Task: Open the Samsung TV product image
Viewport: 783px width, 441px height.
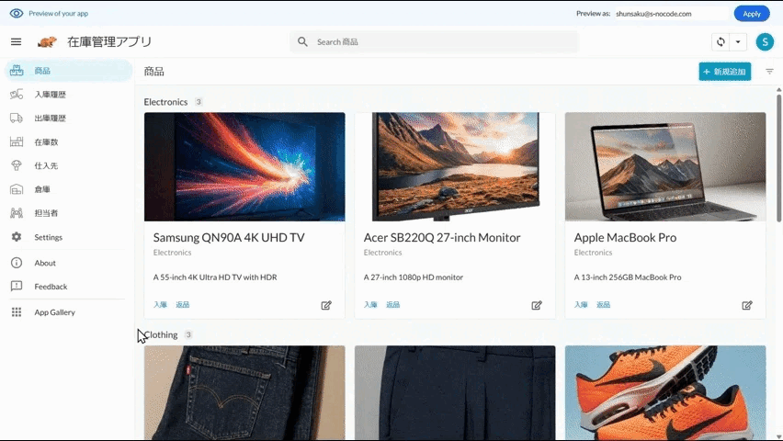Action: coord(244,167)
